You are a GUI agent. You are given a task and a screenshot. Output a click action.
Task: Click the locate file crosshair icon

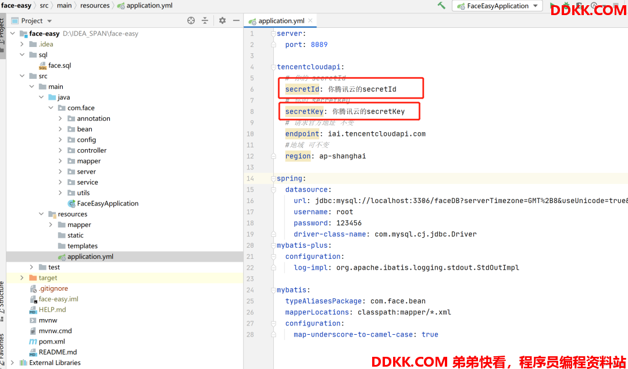coord(191,21)
